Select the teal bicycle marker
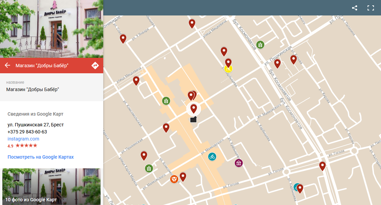Image resolution: width=381 pixels, height=205 pixels. [x=212, y=157]
